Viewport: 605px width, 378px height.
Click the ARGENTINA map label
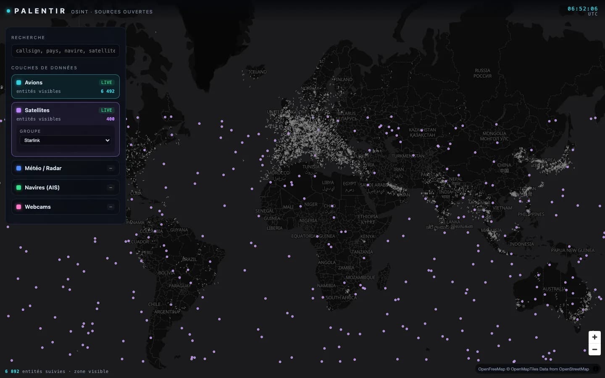click(x=167, y=312)
